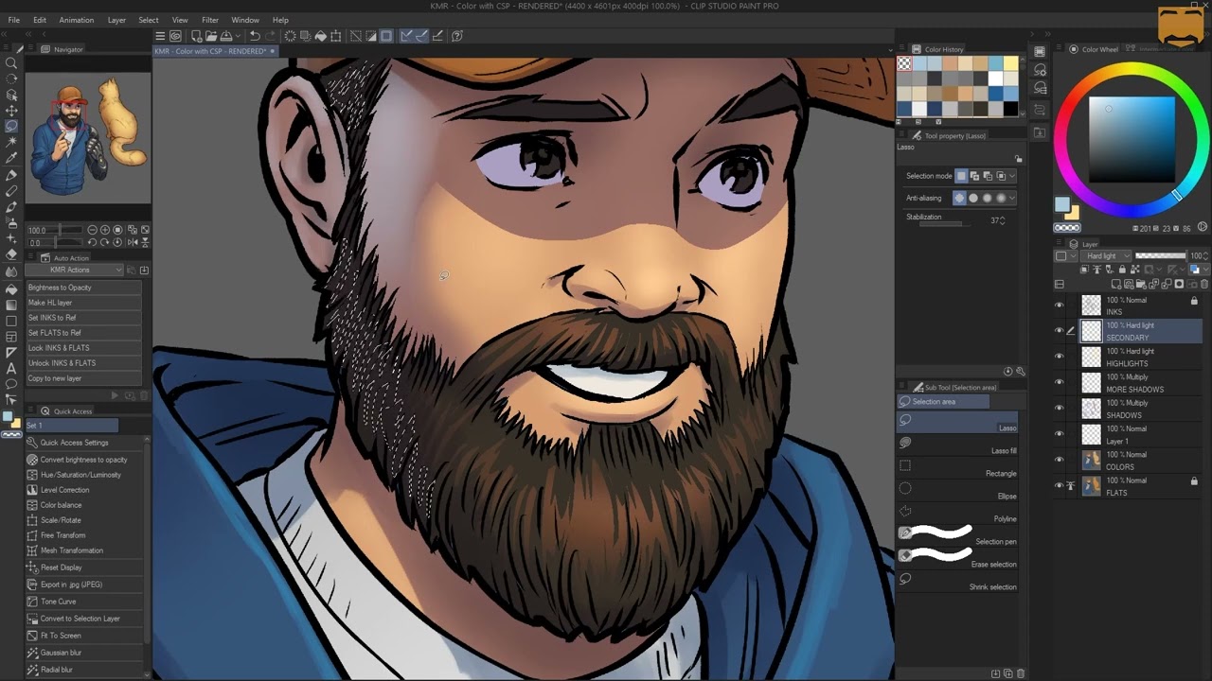Run the Brightness to Opacity action

pyautogui.click(x=84, y=288)
